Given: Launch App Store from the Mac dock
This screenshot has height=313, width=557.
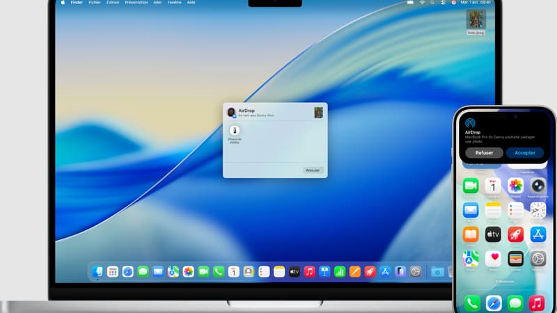Looking at the screenshot, I should 385,272.
